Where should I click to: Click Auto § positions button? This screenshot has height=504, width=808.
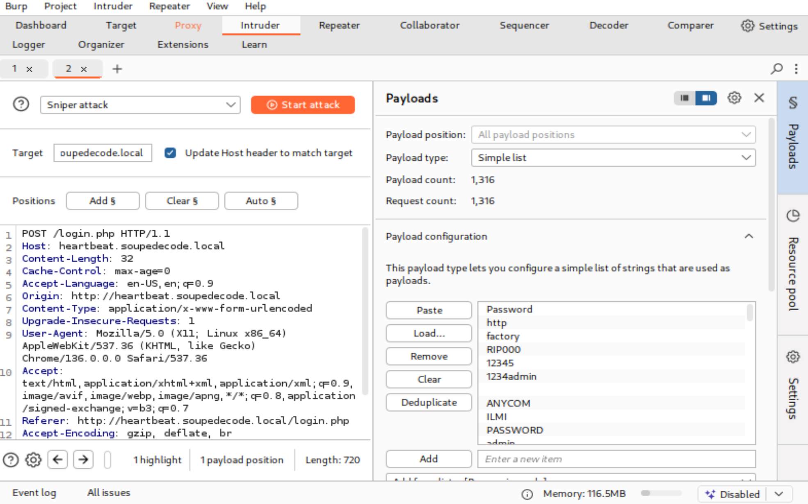[261, 201]
